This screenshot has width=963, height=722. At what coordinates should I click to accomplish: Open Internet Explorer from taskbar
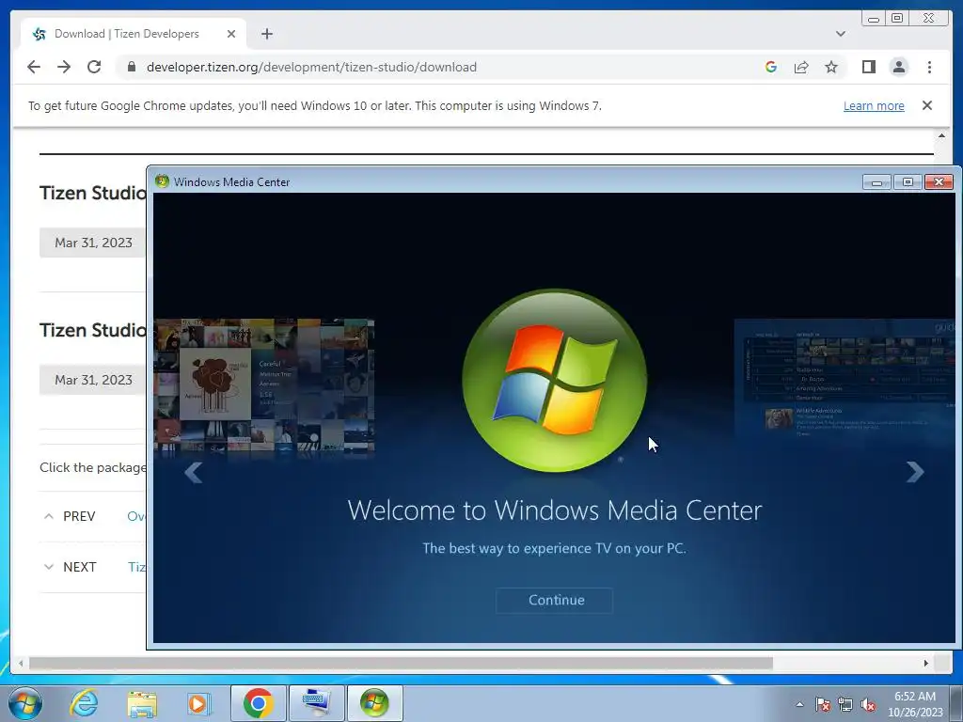[x=84, y=703]
